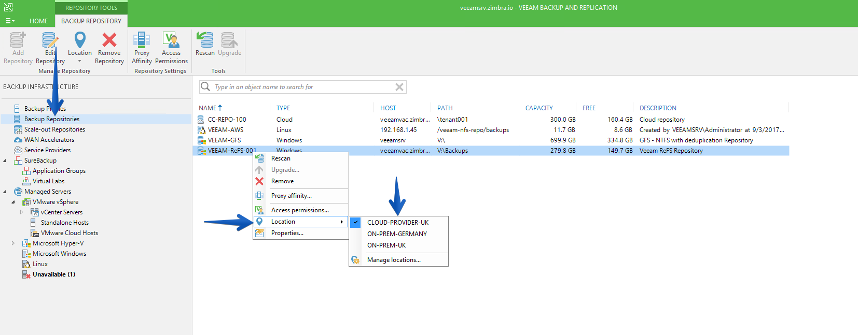Open the Location ribbon dropdown arrow
858x335 pixels.
coord(80,61)
